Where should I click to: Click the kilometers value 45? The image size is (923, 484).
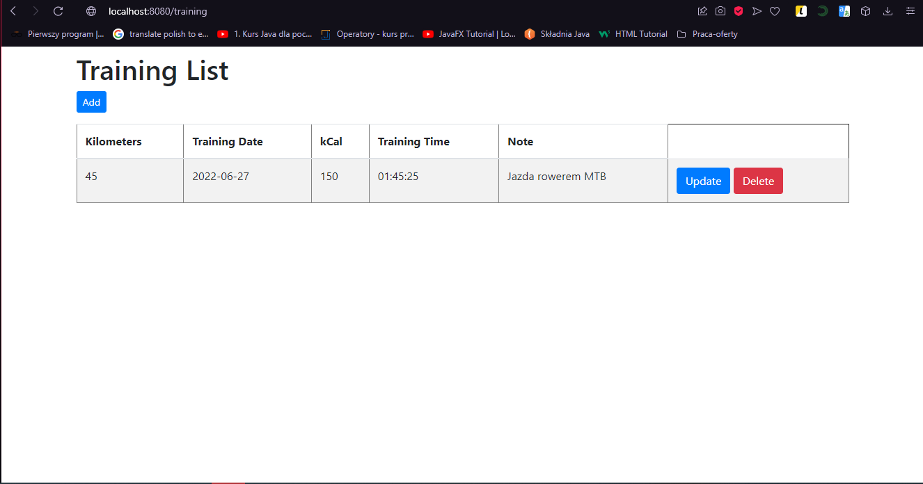tap(91, 177)
